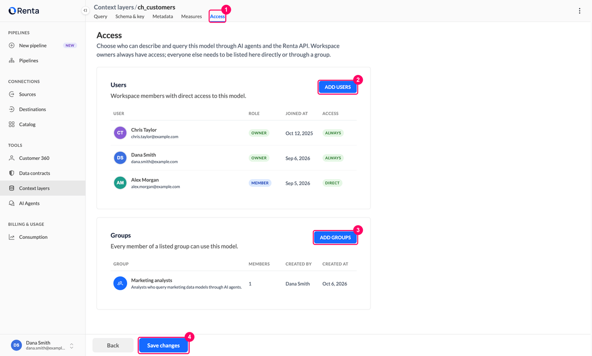Viewport: 592px width, 356px height.
Task: Switch to the Query tab
Action: [100, 16]
